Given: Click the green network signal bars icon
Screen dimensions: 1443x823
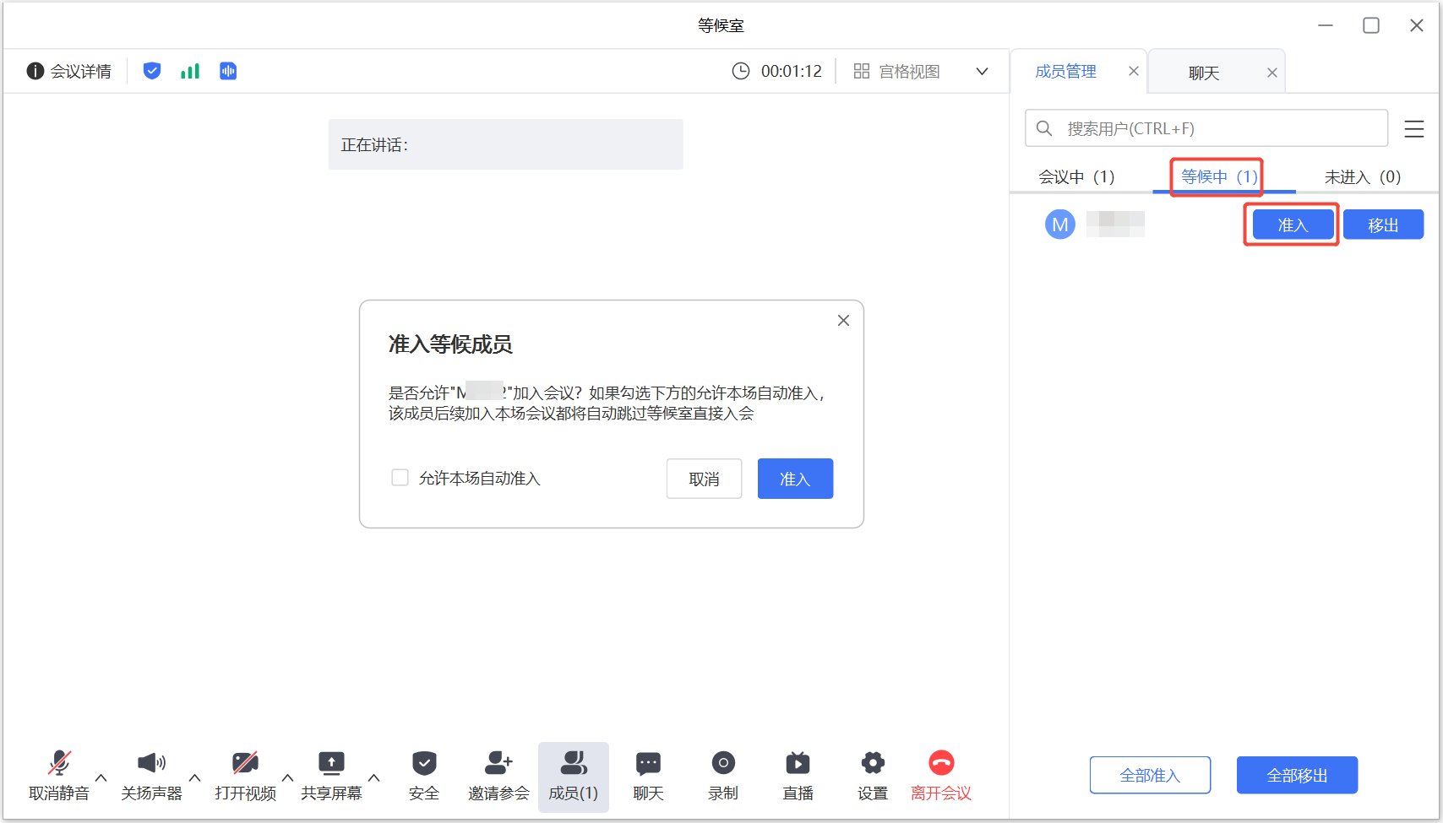Looking at the screenshot, I should (190, 71).
